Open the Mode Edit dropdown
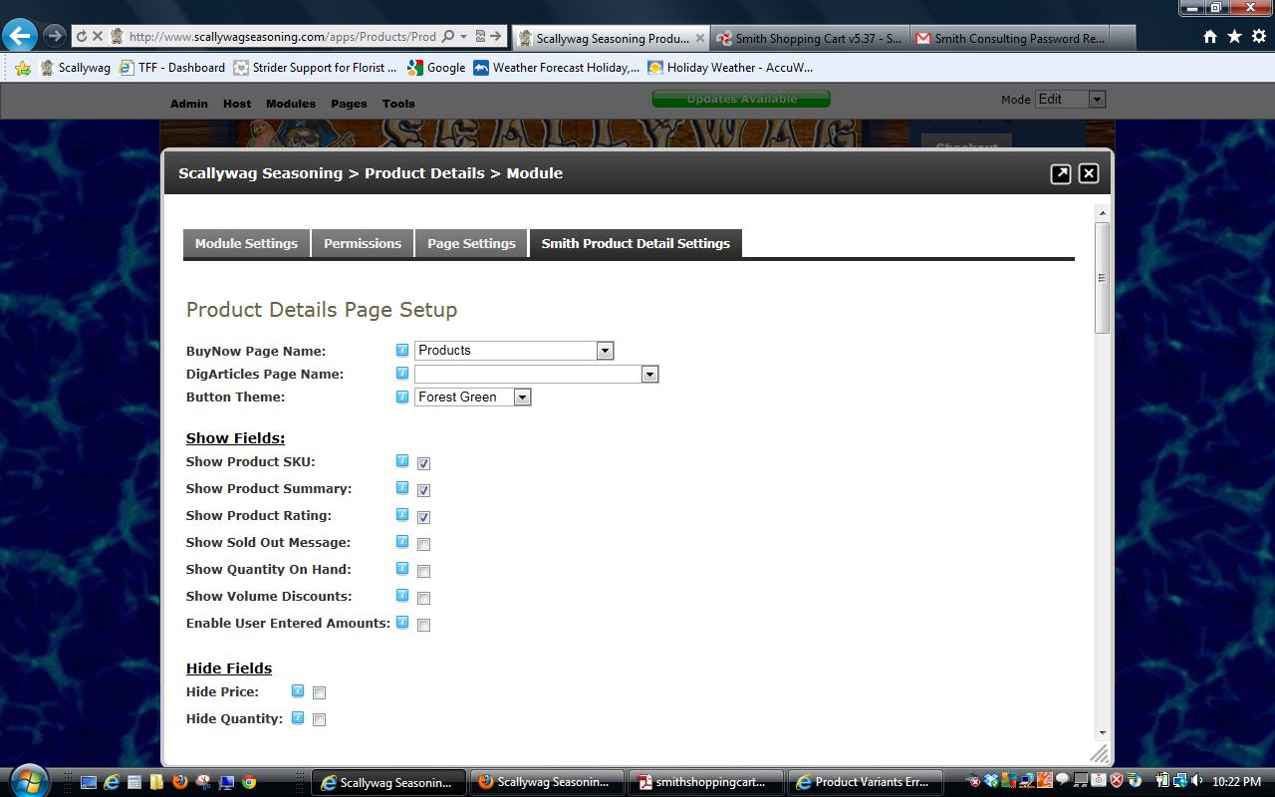This screenshot has height=797, width=1275. [1071, 100]
